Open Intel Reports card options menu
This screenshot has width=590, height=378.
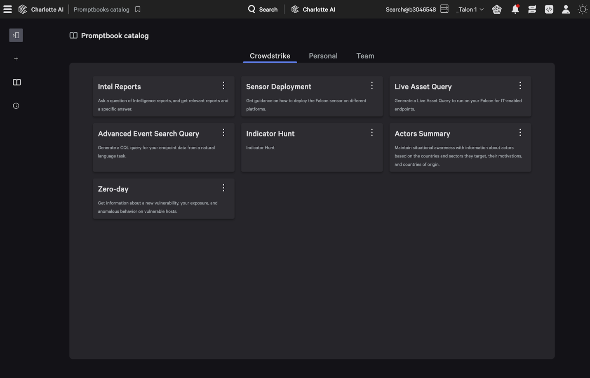click(223, 85)
